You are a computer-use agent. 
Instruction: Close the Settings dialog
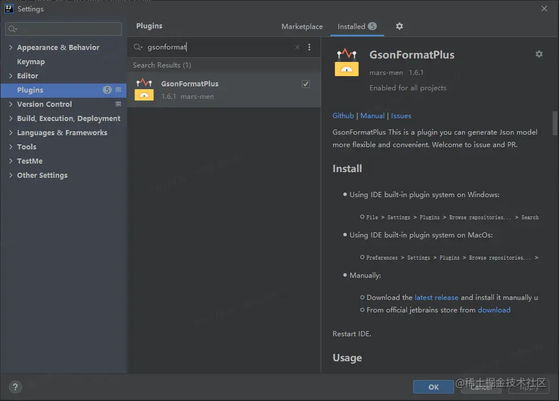pyautogui.click(x=544, y=9)
